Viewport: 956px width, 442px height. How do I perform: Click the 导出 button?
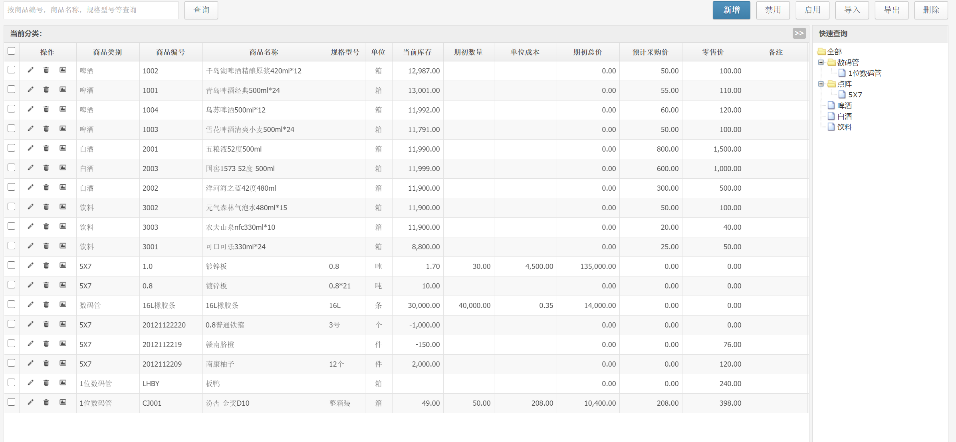(x=891, y=10)
